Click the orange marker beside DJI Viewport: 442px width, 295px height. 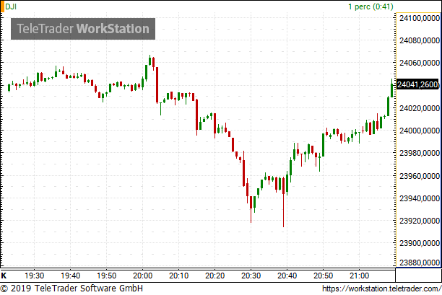pos(2,6)
